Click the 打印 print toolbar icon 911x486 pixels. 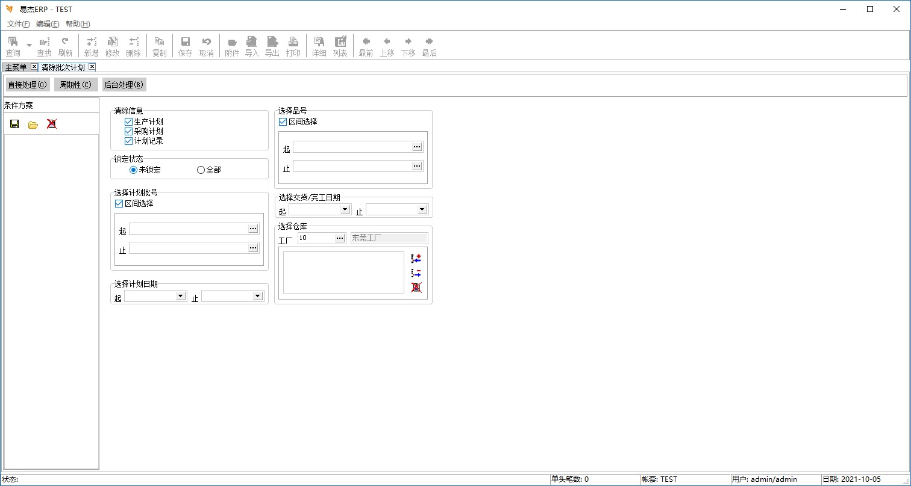pyautogui.click(x=293, y=46)
